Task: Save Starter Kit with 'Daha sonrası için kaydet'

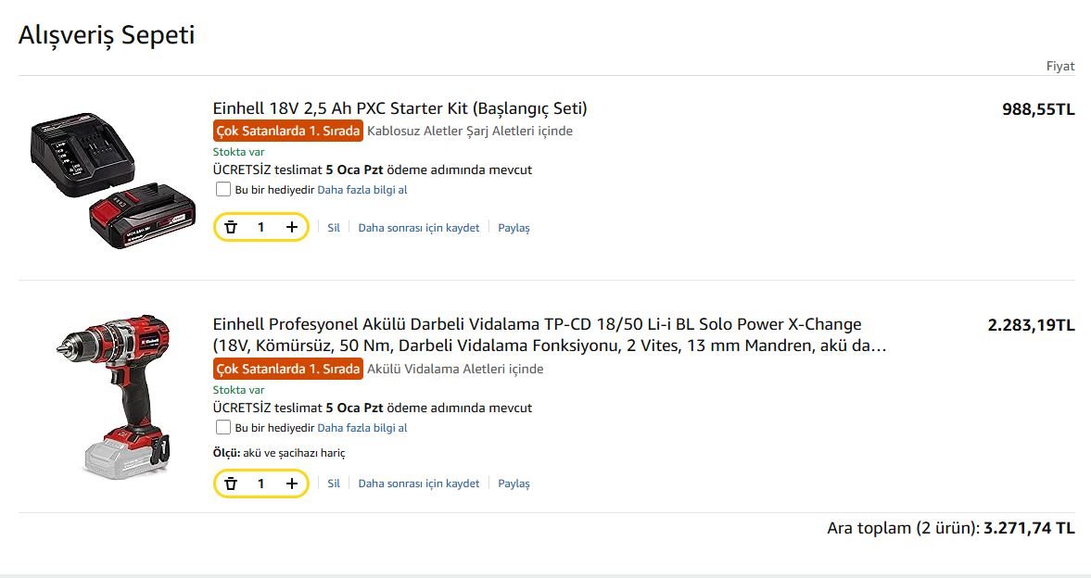Action: click(x=419, y=228)
